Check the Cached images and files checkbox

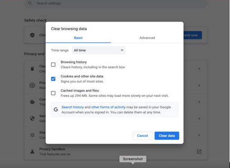(x=53, y=93)
